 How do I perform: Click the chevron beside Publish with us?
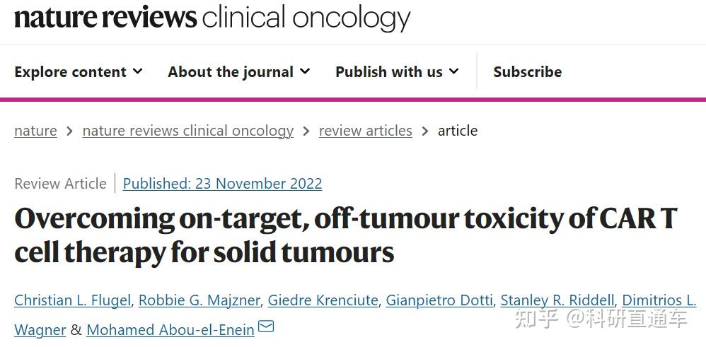tap(453, 71)
